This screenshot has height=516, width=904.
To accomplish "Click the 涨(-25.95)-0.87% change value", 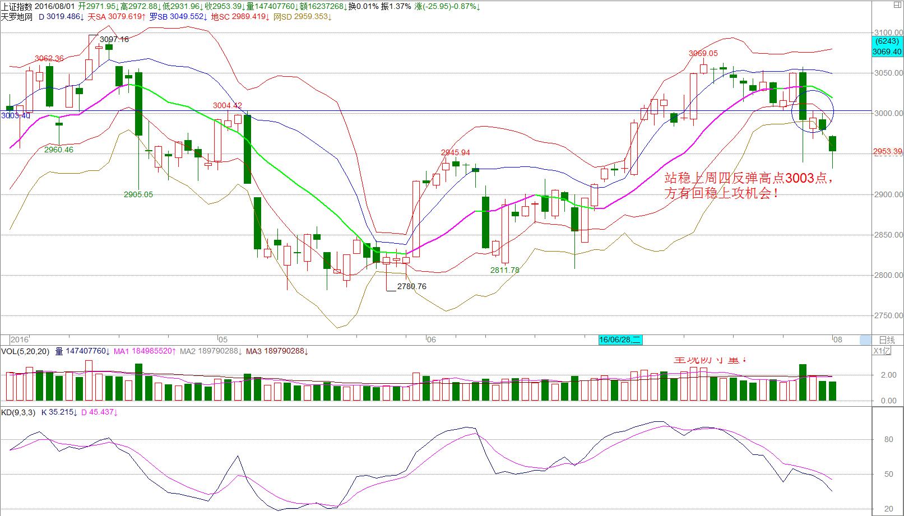I will (x=447, y=6).
